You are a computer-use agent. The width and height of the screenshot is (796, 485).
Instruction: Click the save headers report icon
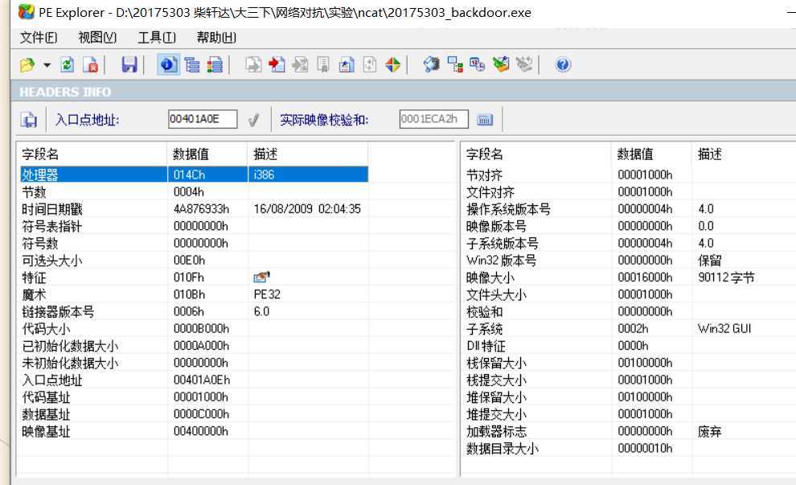coord(28,120)
